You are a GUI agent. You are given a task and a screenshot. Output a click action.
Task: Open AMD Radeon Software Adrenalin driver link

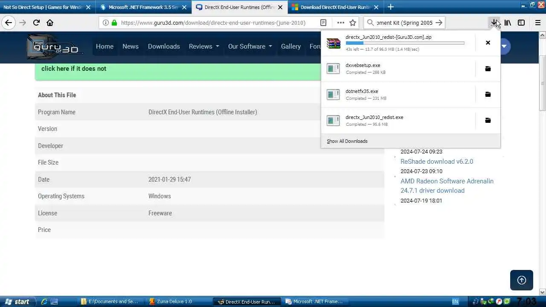(447, 186)
